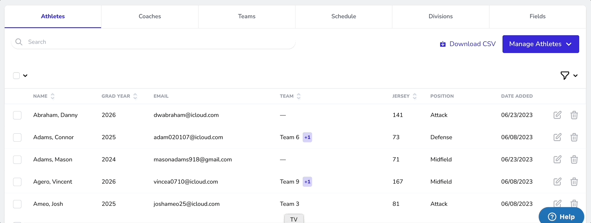
Task: Select checkbox for Abraham, Danny
Action: click(17, 115)
